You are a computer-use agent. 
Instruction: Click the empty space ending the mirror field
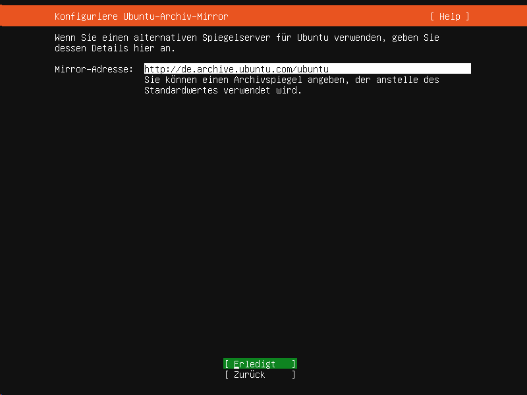[x=400, y=69]
